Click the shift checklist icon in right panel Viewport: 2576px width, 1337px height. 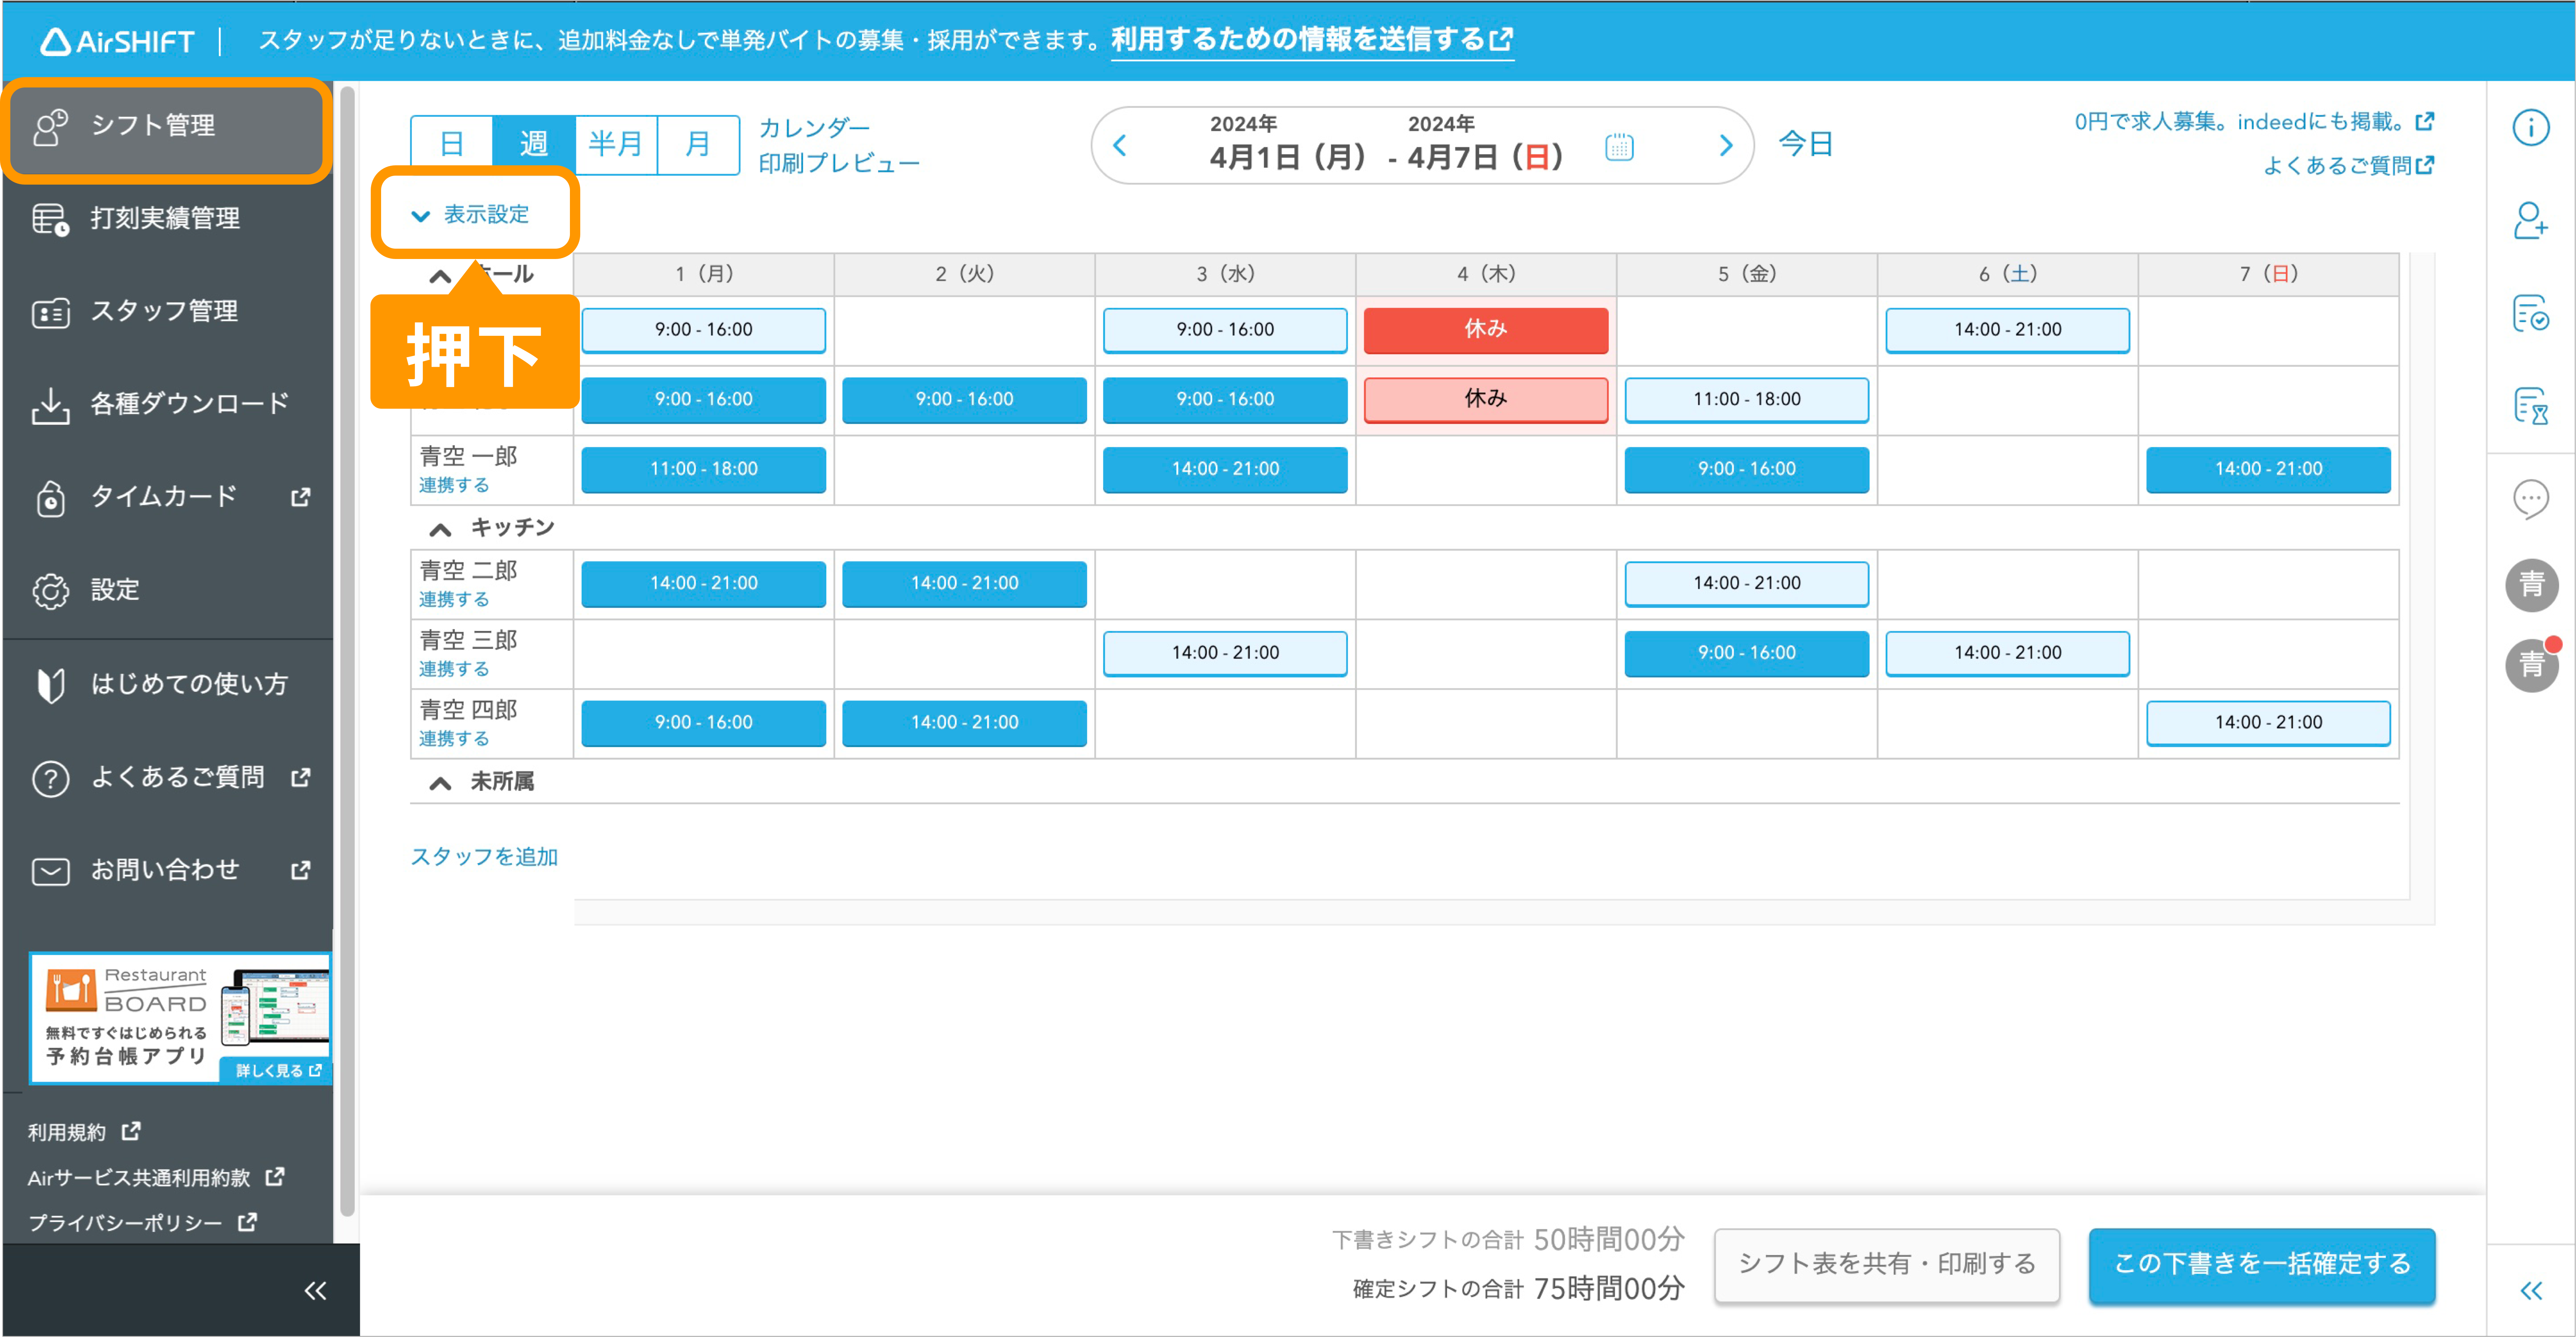2531,314
